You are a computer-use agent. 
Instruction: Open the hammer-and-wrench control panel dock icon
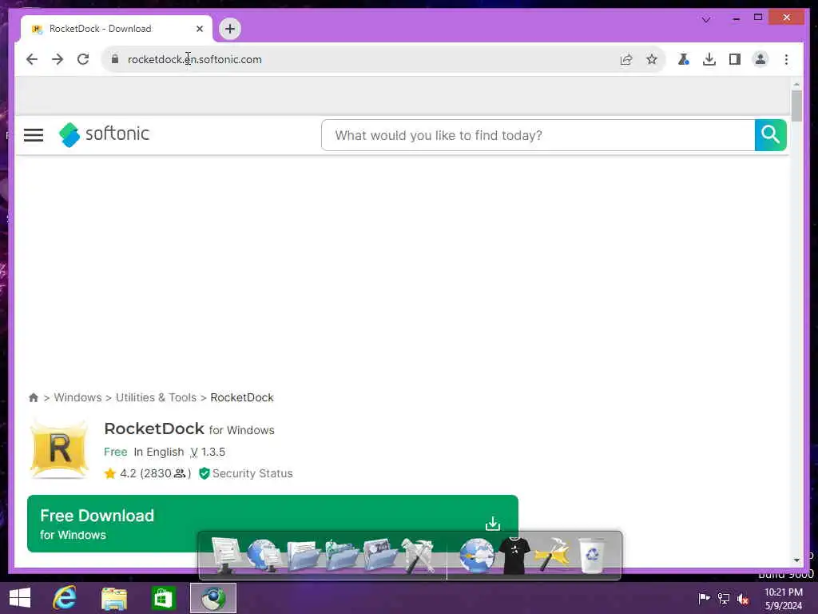click(418, 556)
